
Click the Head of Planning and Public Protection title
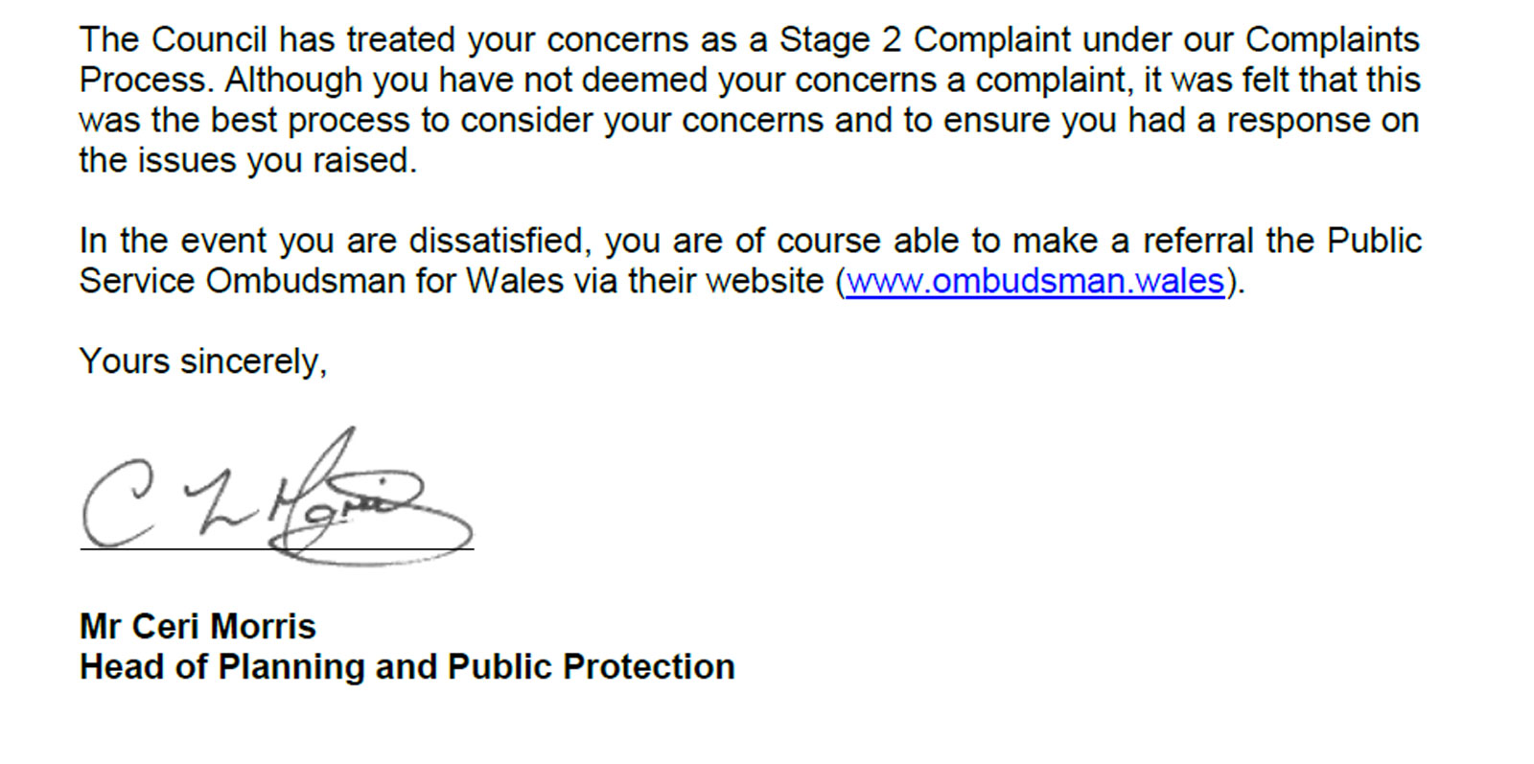coord(407,666)
